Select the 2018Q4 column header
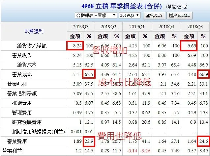The width and height of the screenshot is (210, 156). coord(166,27)
